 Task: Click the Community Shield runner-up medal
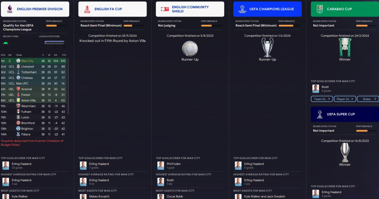[190, 49]
